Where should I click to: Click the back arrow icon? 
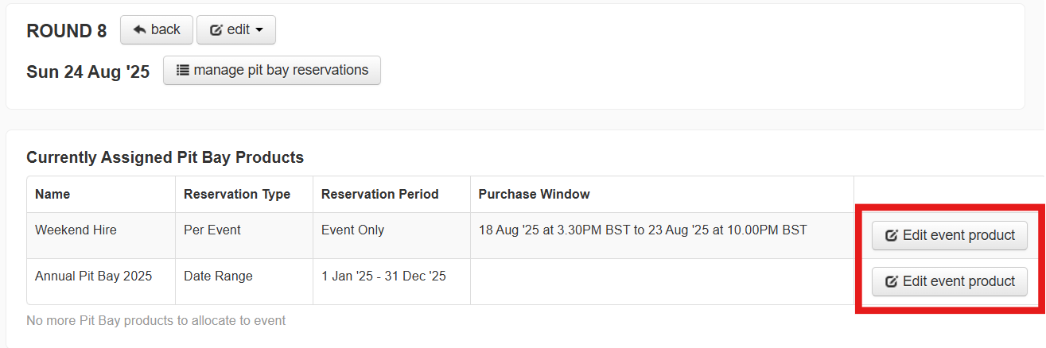coord(139,29)
